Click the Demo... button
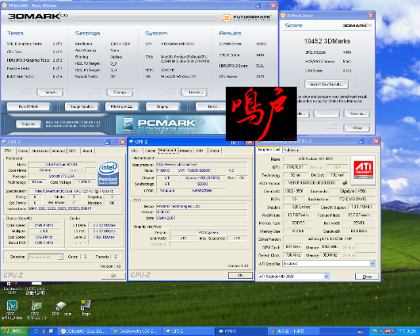 click(x=211, y=107)
